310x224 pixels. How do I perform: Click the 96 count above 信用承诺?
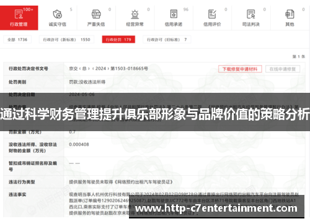(x=186, y=9)
